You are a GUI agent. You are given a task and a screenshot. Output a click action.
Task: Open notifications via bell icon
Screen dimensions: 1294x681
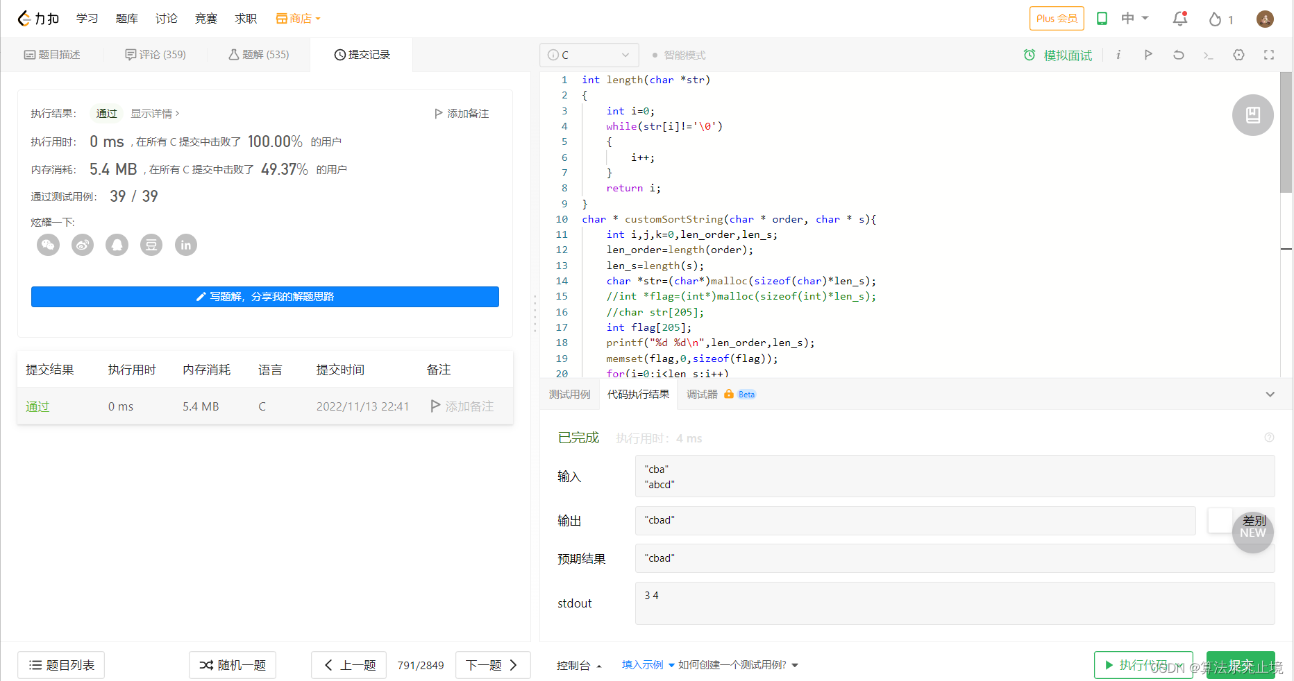[1179, 19]
